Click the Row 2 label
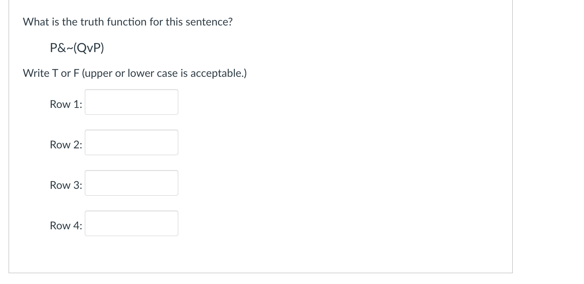This screenshot has width=584, height=284. tap(66, 145)
